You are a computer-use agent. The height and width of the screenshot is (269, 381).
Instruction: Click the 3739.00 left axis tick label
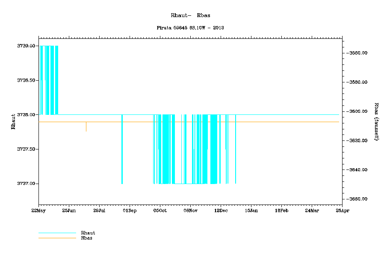tap(26, 46)
